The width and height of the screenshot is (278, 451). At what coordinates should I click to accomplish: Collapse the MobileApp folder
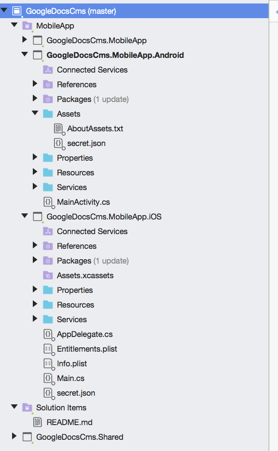[14, 25]
